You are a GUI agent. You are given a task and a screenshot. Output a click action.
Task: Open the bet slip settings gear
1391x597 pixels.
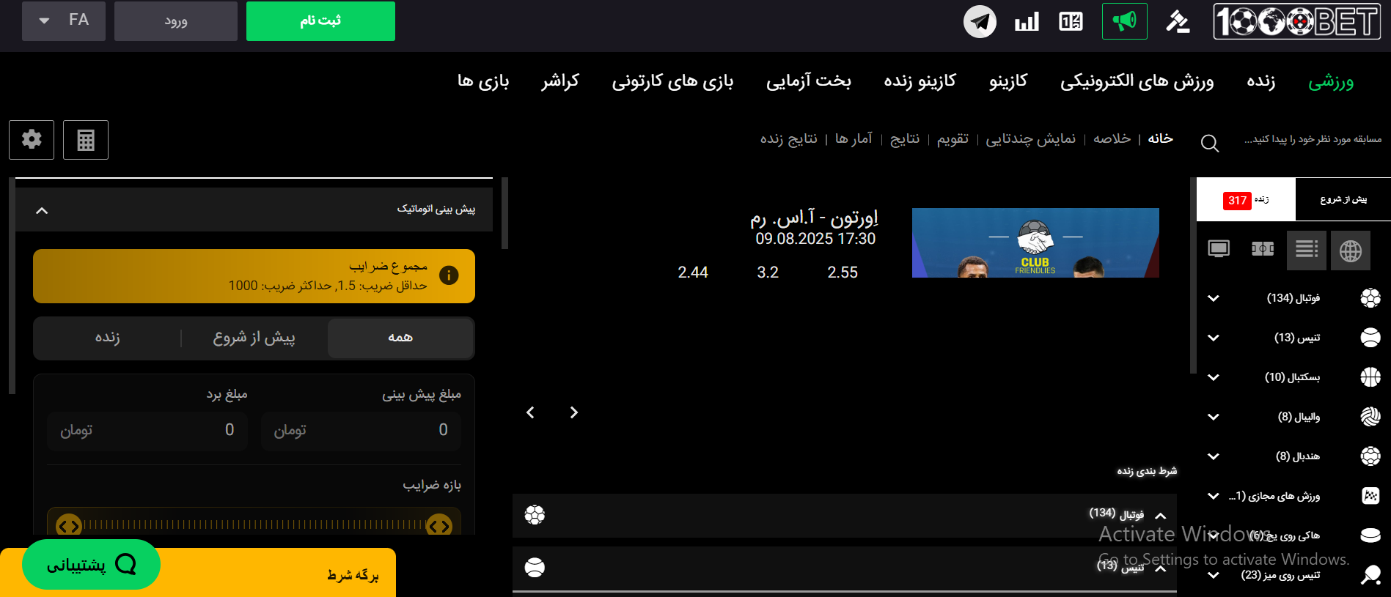pyautogui.click(x=32, y=139)
